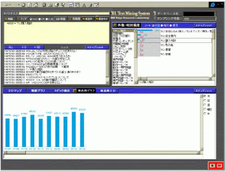
Task: Click the 履歴保存 save history button
Action: coord(102,19)
